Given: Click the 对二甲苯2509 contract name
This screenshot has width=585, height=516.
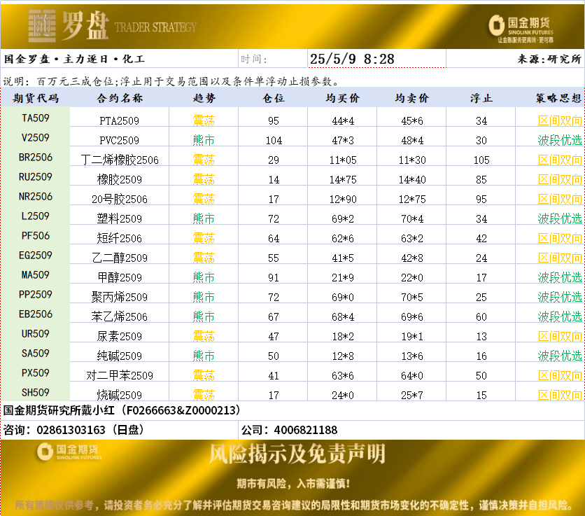Looking at the screenshot, I should point(120,375).
